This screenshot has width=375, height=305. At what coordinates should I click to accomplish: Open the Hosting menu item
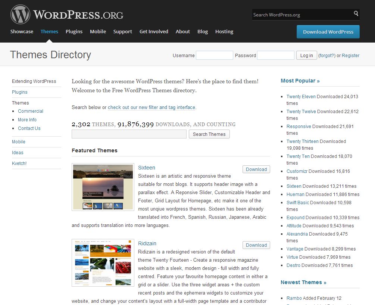(224, 32)
